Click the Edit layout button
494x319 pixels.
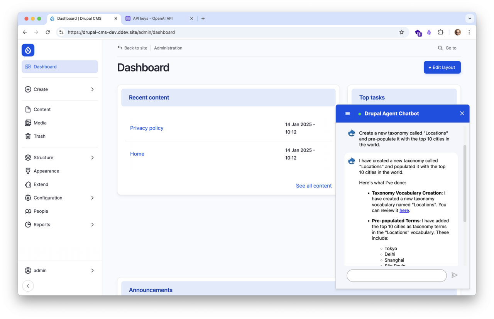[x=442, y=67]
